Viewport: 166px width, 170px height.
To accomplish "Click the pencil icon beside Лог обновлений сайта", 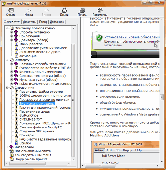I will tap(11, 151).
